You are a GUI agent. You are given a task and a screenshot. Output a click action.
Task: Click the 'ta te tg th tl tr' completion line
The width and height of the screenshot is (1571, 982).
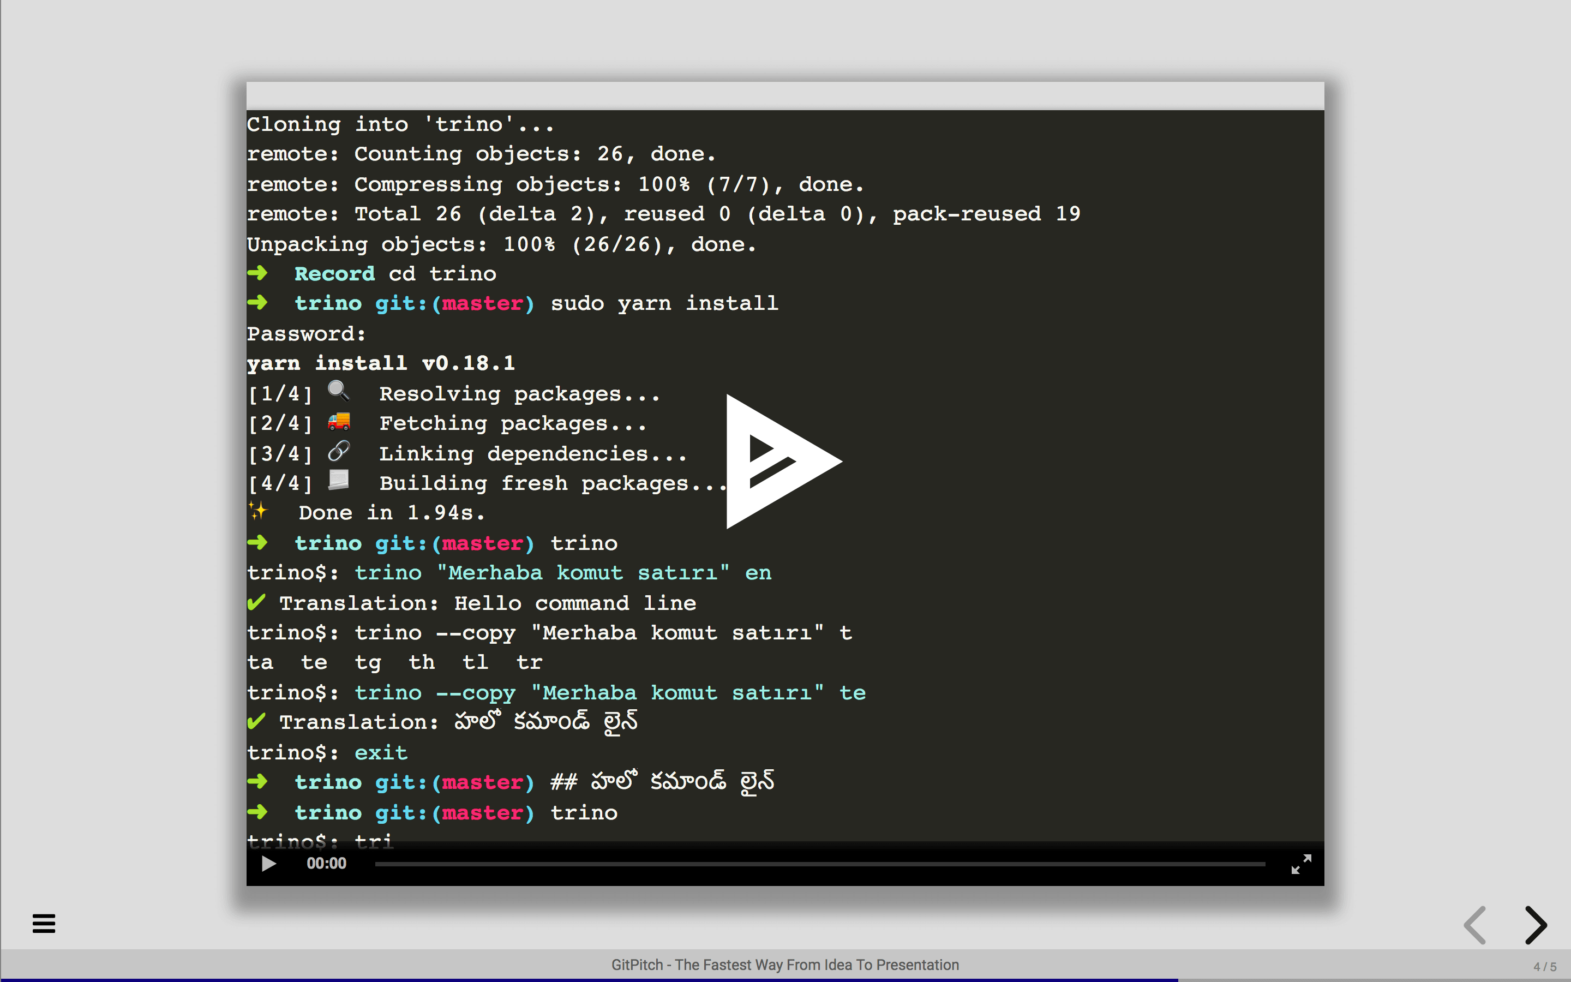[x=395, y=663]
